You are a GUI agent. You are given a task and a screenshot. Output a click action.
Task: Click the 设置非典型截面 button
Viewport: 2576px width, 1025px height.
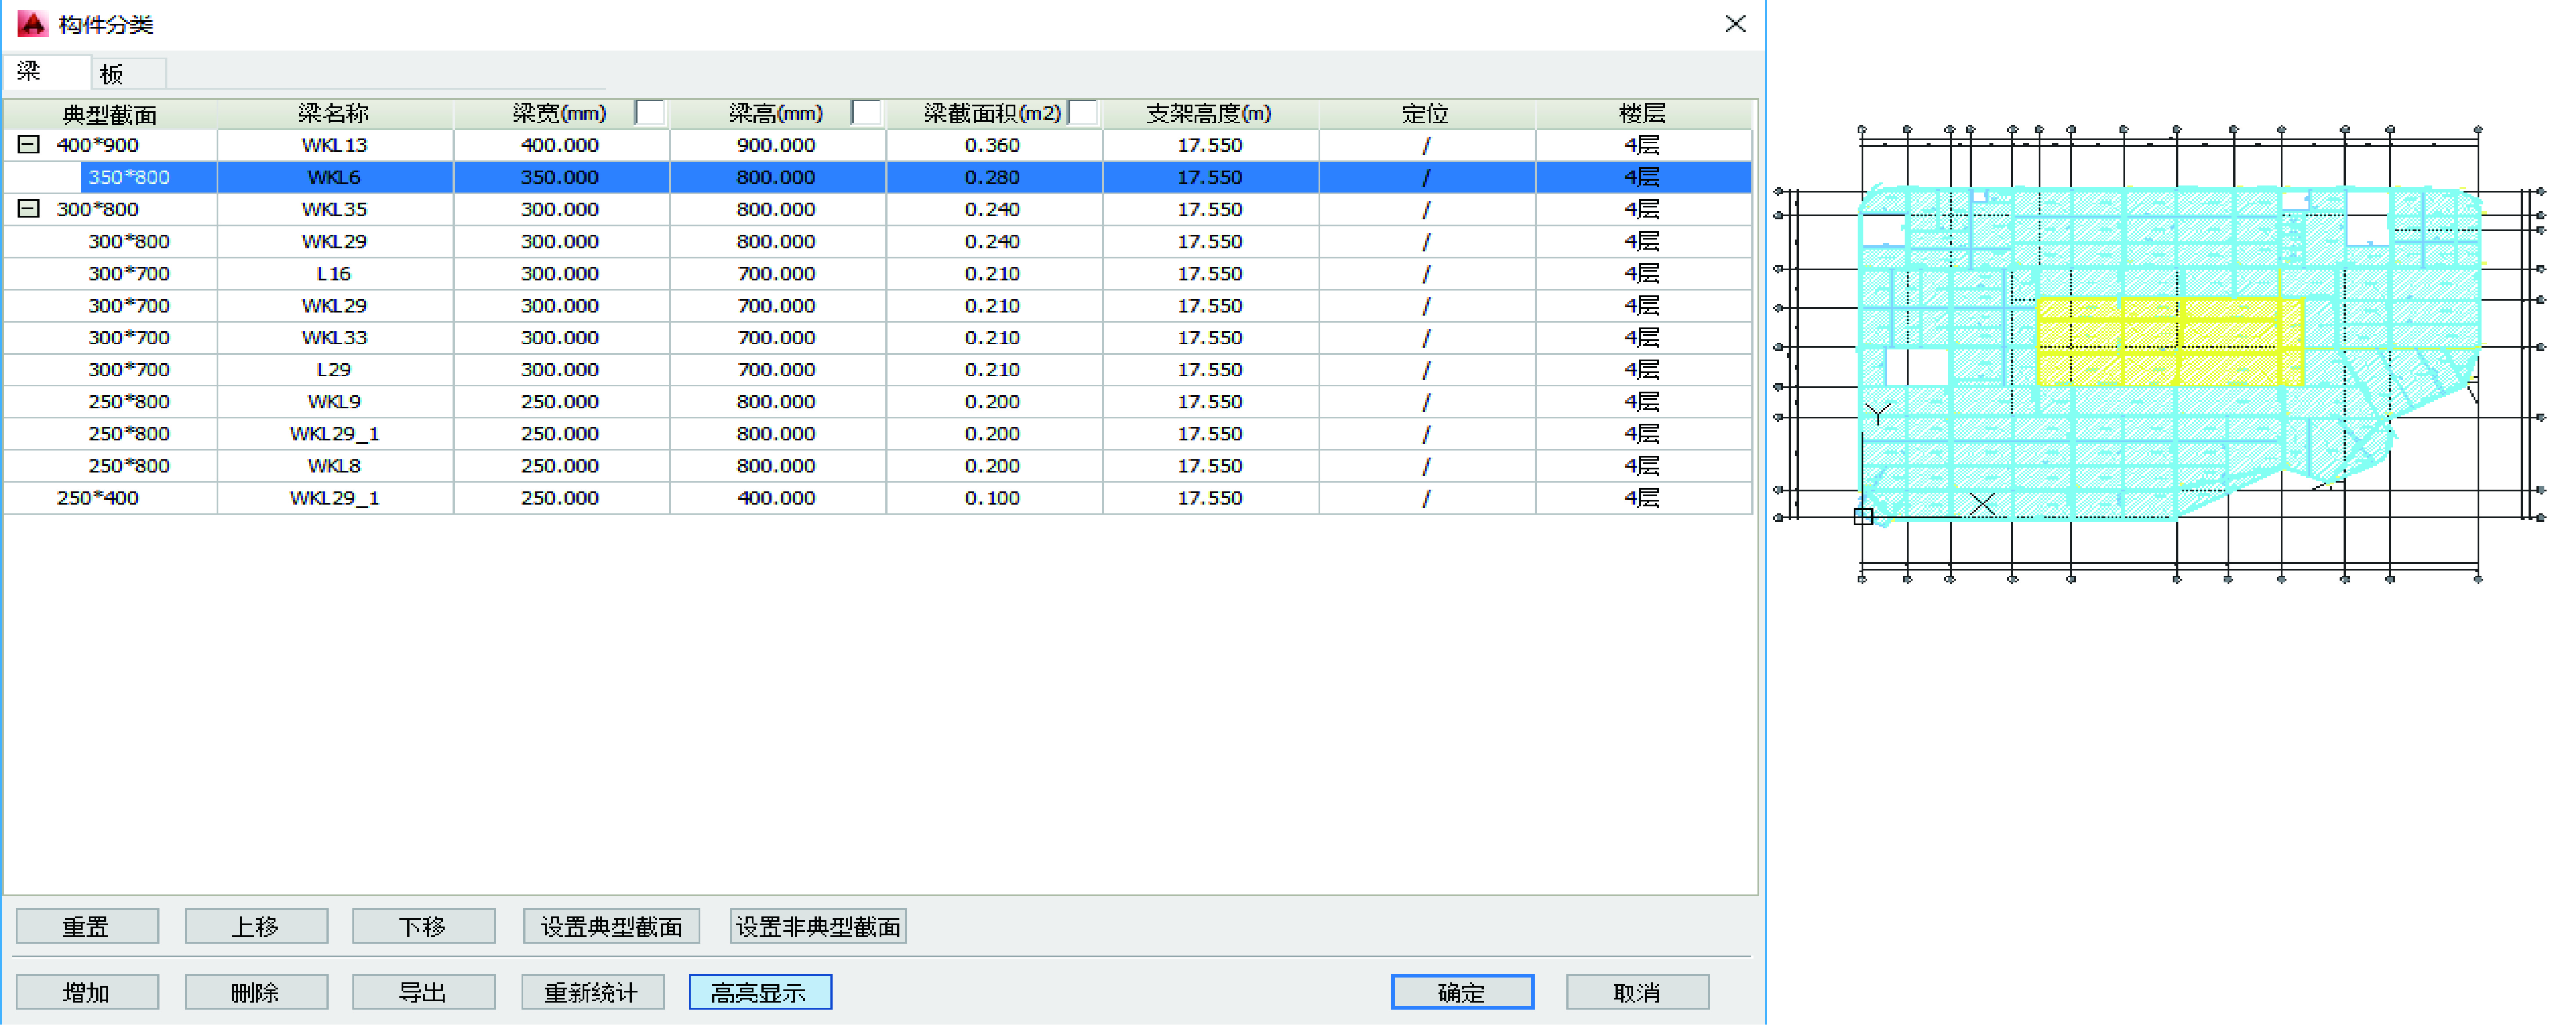point(818,926)
